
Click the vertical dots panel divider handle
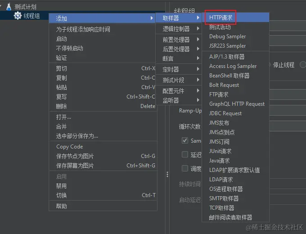click(167, 175)
